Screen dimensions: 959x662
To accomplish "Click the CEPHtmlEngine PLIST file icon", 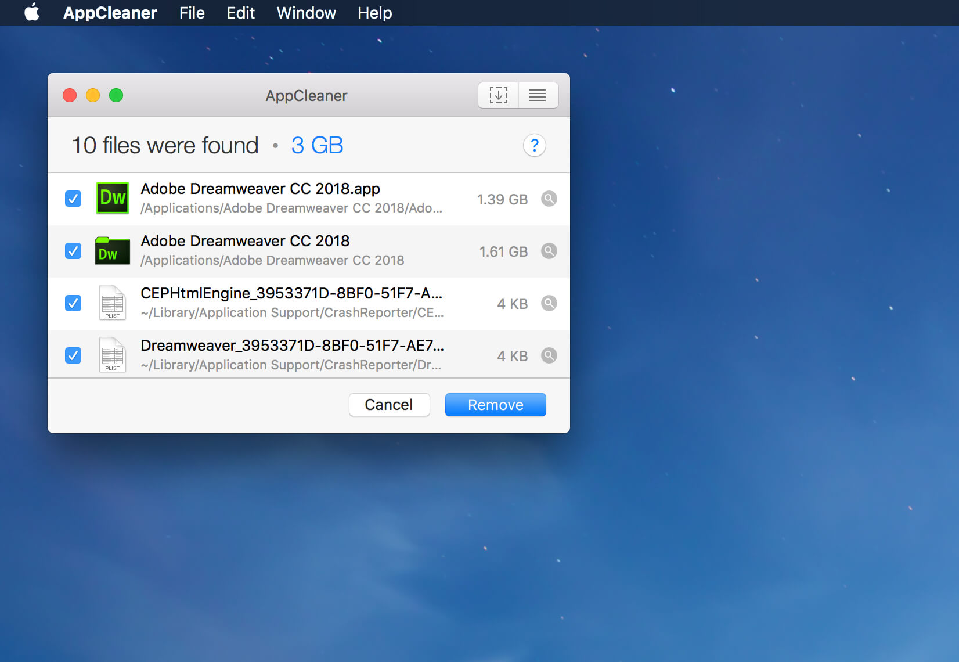I will 113,303.
